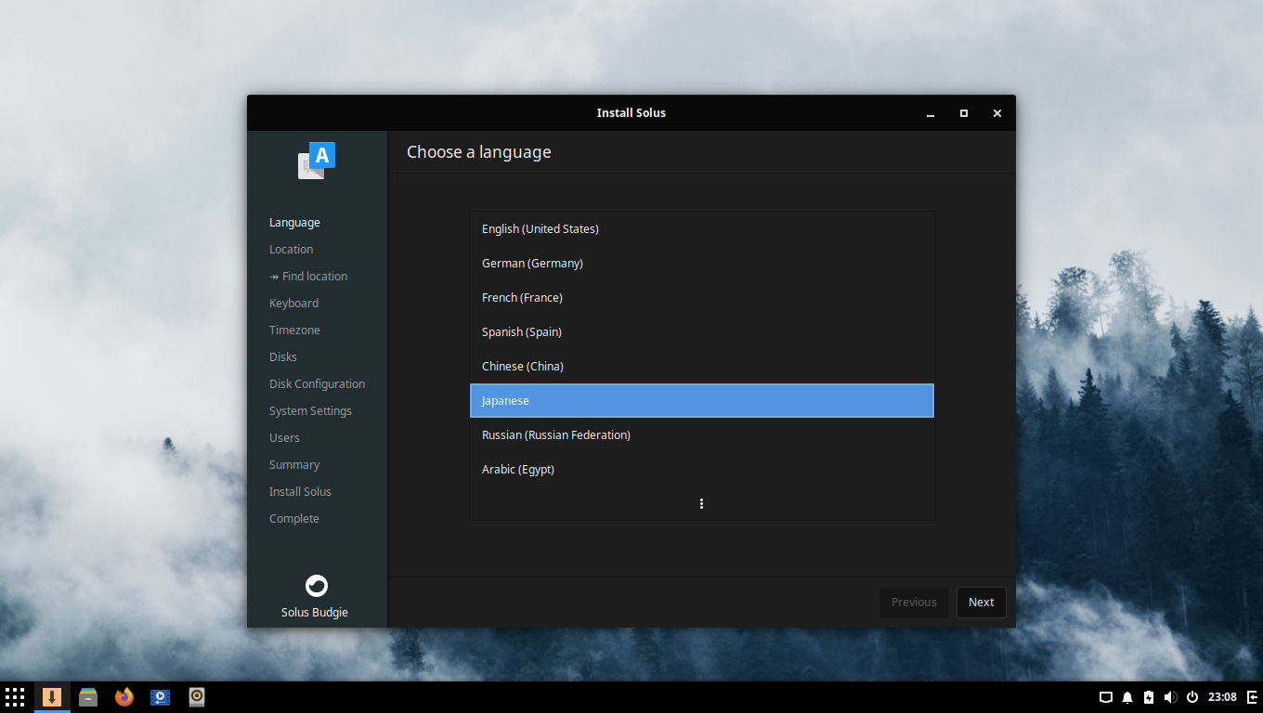Screen dimensions: 1263x713
Task: Open the file manager from taskbar
Action: (88, 697)
